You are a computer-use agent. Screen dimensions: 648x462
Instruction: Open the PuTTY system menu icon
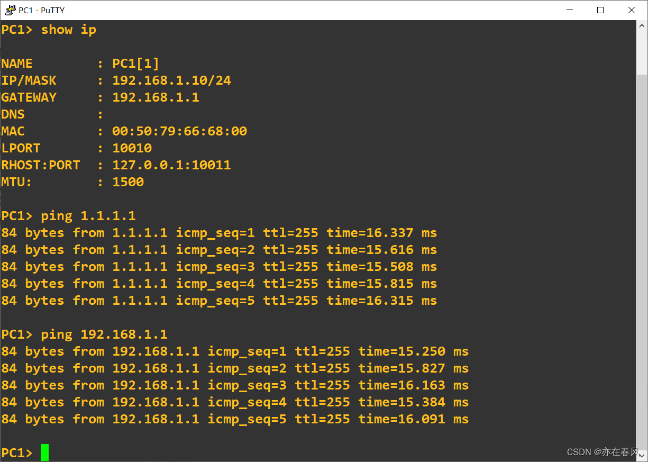10,10
